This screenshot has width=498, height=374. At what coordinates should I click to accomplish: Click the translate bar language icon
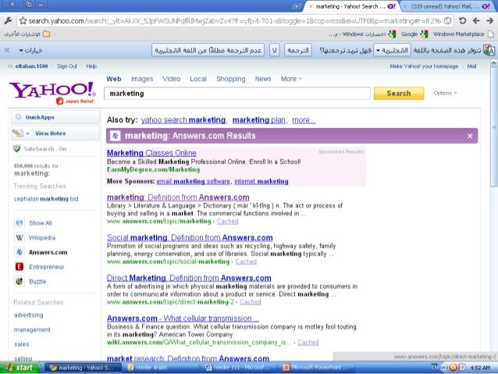click(489, 50)
